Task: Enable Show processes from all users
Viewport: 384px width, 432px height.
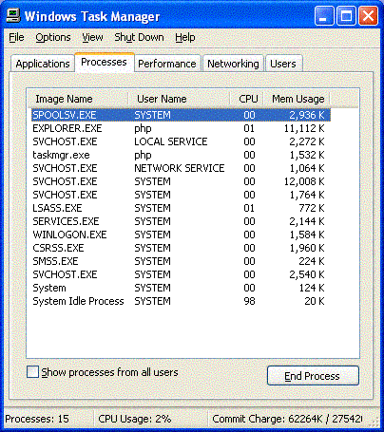Action: 32,372
